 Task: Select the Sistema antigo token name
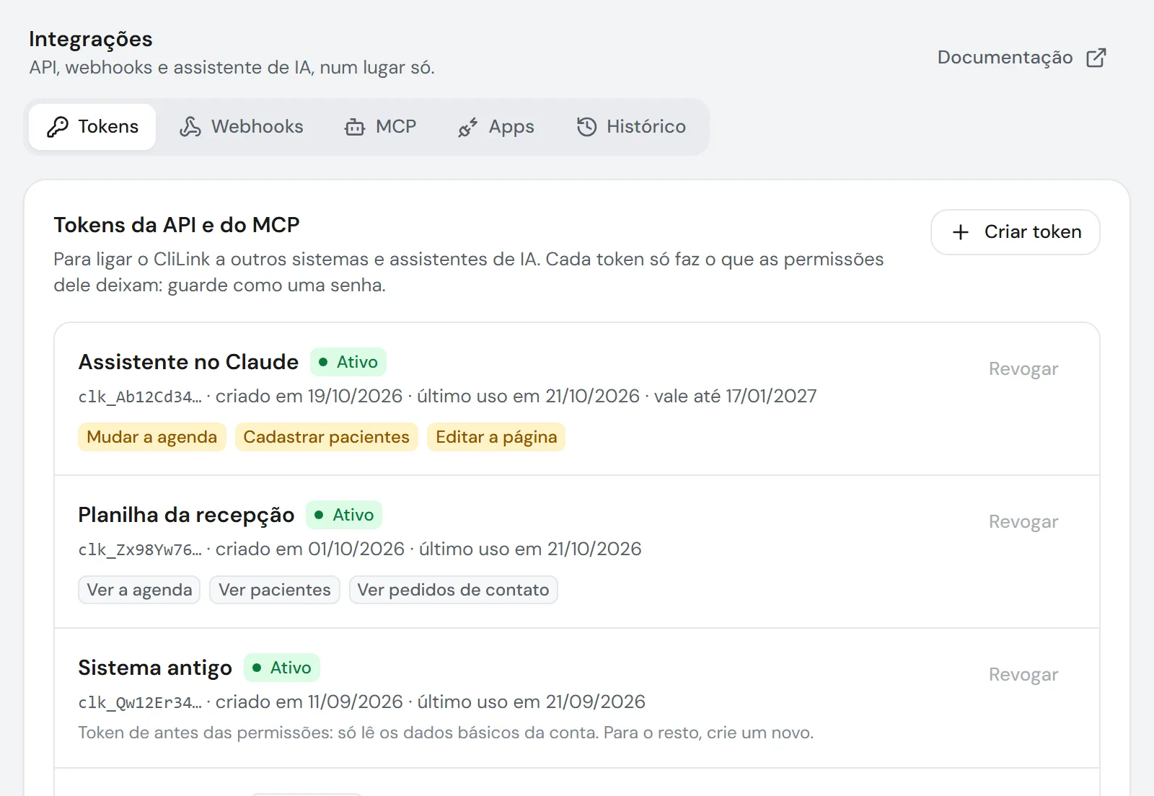[155, 668]
